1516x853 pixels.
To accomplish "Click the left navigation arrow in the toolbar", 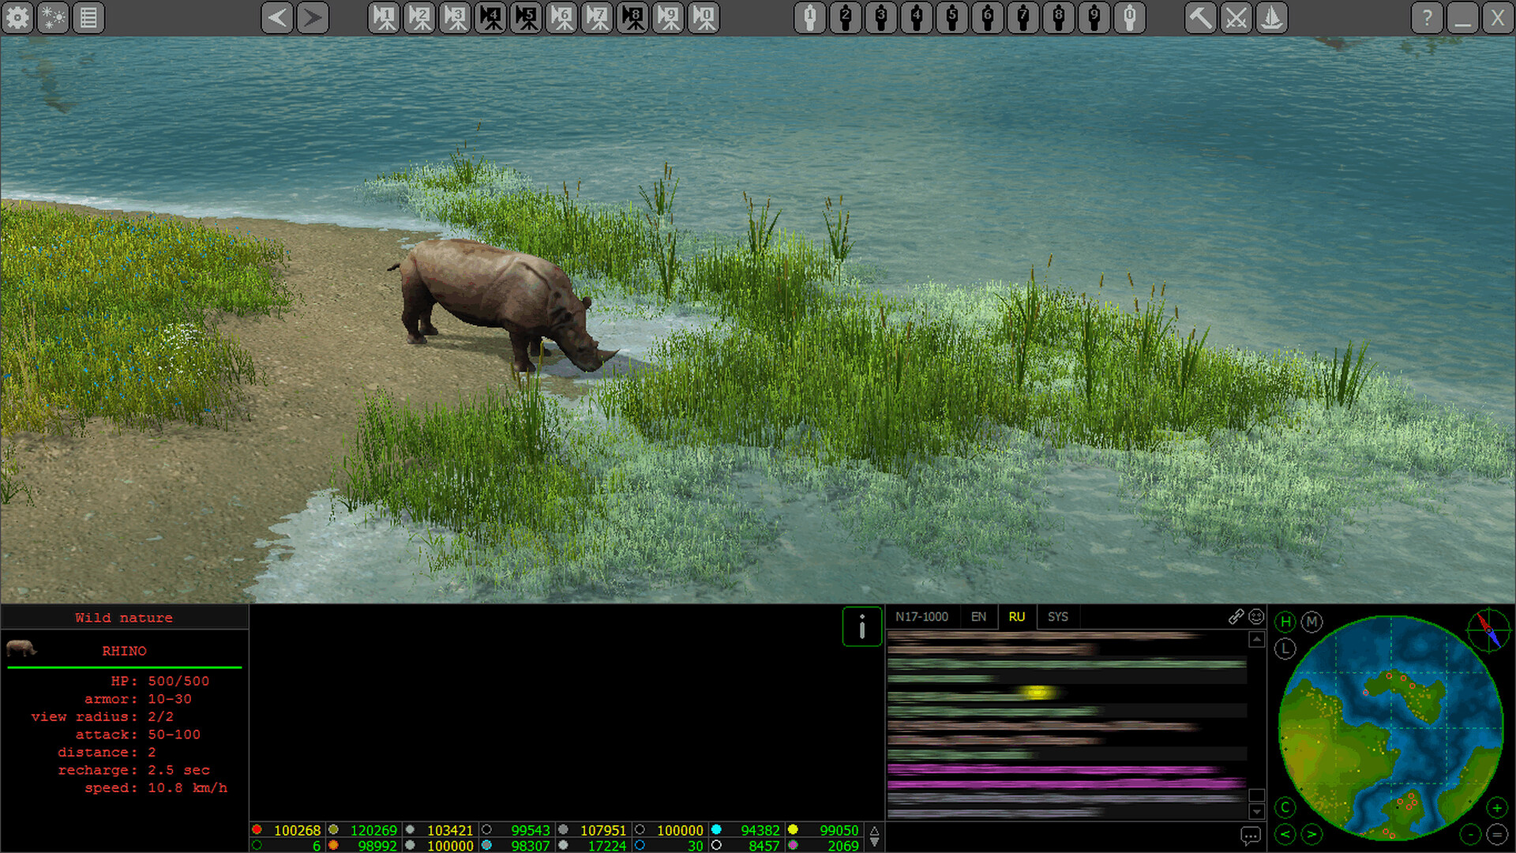I will [x=276, y=17].
